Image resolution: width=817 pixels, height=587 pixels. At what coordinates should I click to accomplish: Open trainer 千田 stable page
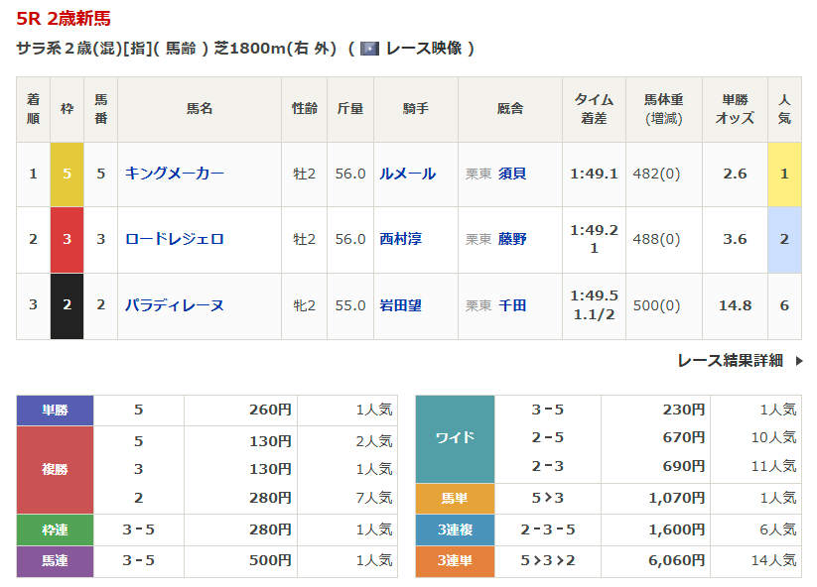[x=512, y=305]
